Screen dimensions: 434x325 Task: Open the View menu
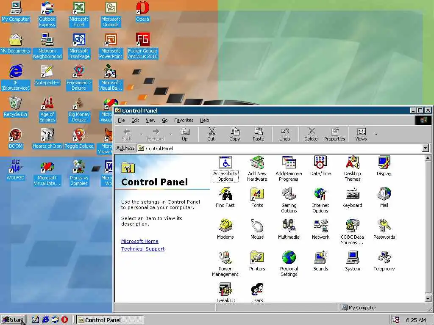[x=150, y=120]
